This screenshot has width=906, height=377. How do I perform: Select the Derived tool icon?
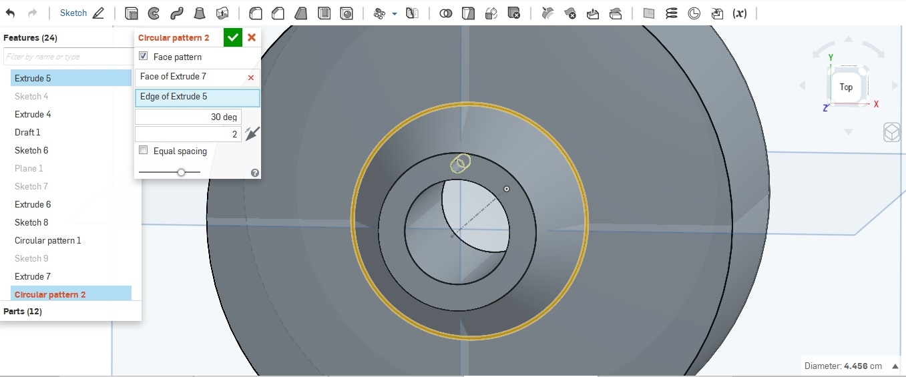pos(717,13)
